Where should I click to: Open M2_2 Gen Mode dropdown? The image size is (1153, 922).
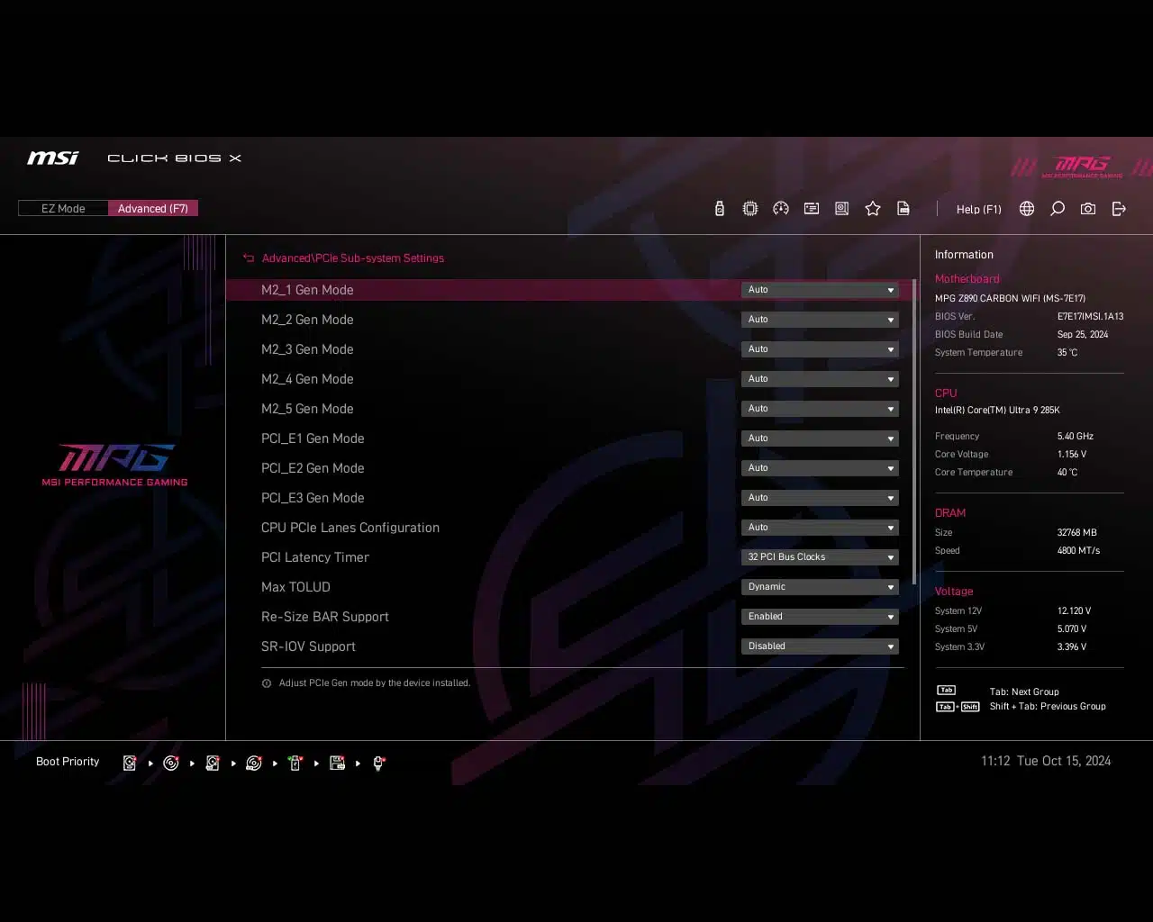[x=820, y=320]
